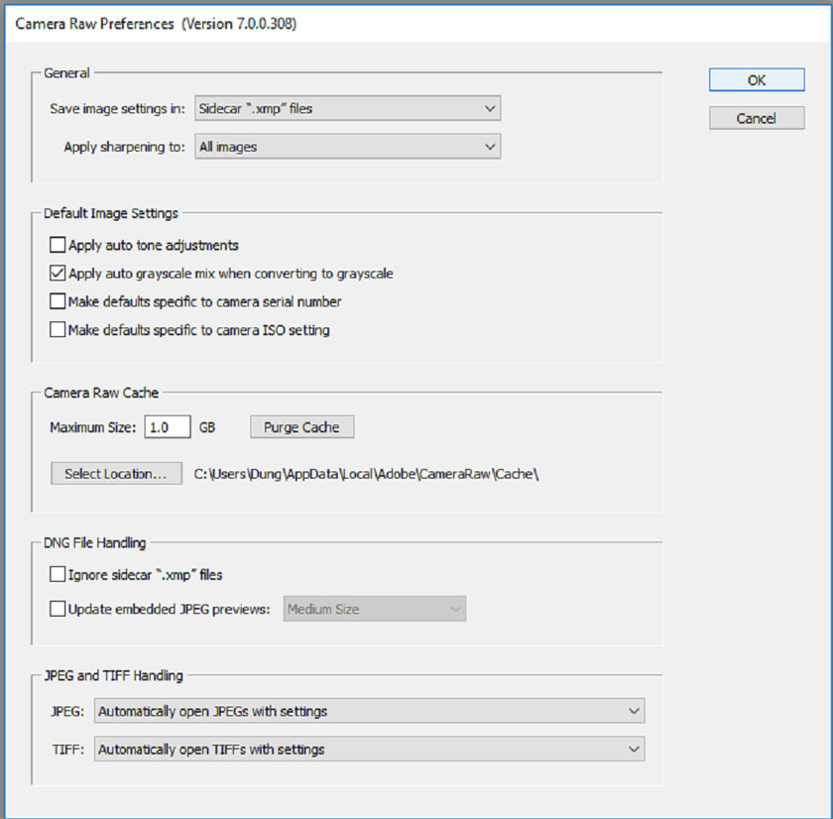Click the JPEG and TIFF Handling group label
Viewport: 833px width, 819px height.
tap(113, 675)
